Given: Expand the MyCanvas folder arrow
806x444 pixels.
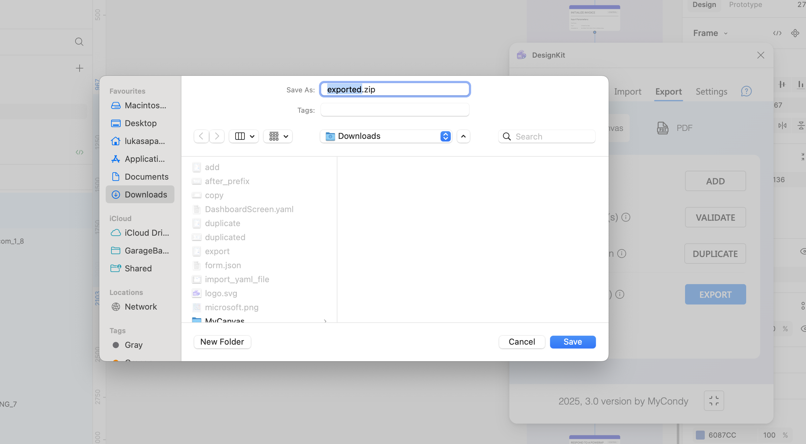Looking at the screenshot, I should [x=325, y=320].
